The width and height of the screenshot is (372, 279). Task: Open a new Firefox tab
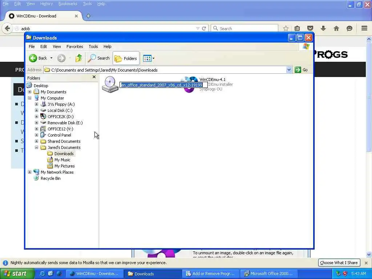pos(88,16)
